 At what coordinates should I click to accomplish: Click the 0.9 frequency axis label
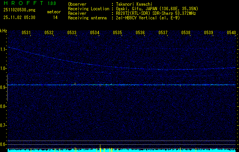point(3,87)
